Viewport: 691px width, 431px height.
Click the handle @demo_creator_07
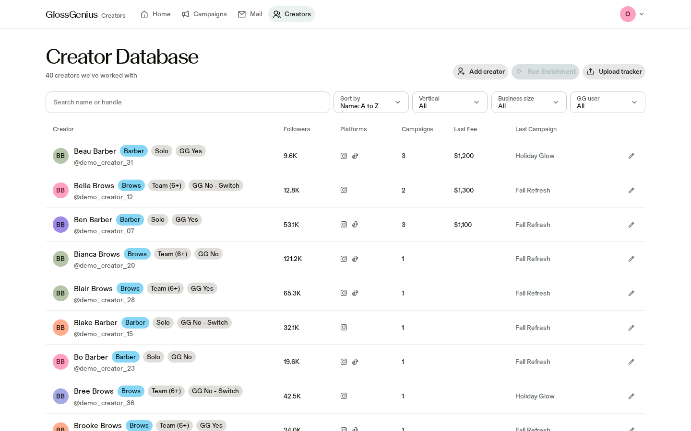pyautogui.click(x=104, y=231)
